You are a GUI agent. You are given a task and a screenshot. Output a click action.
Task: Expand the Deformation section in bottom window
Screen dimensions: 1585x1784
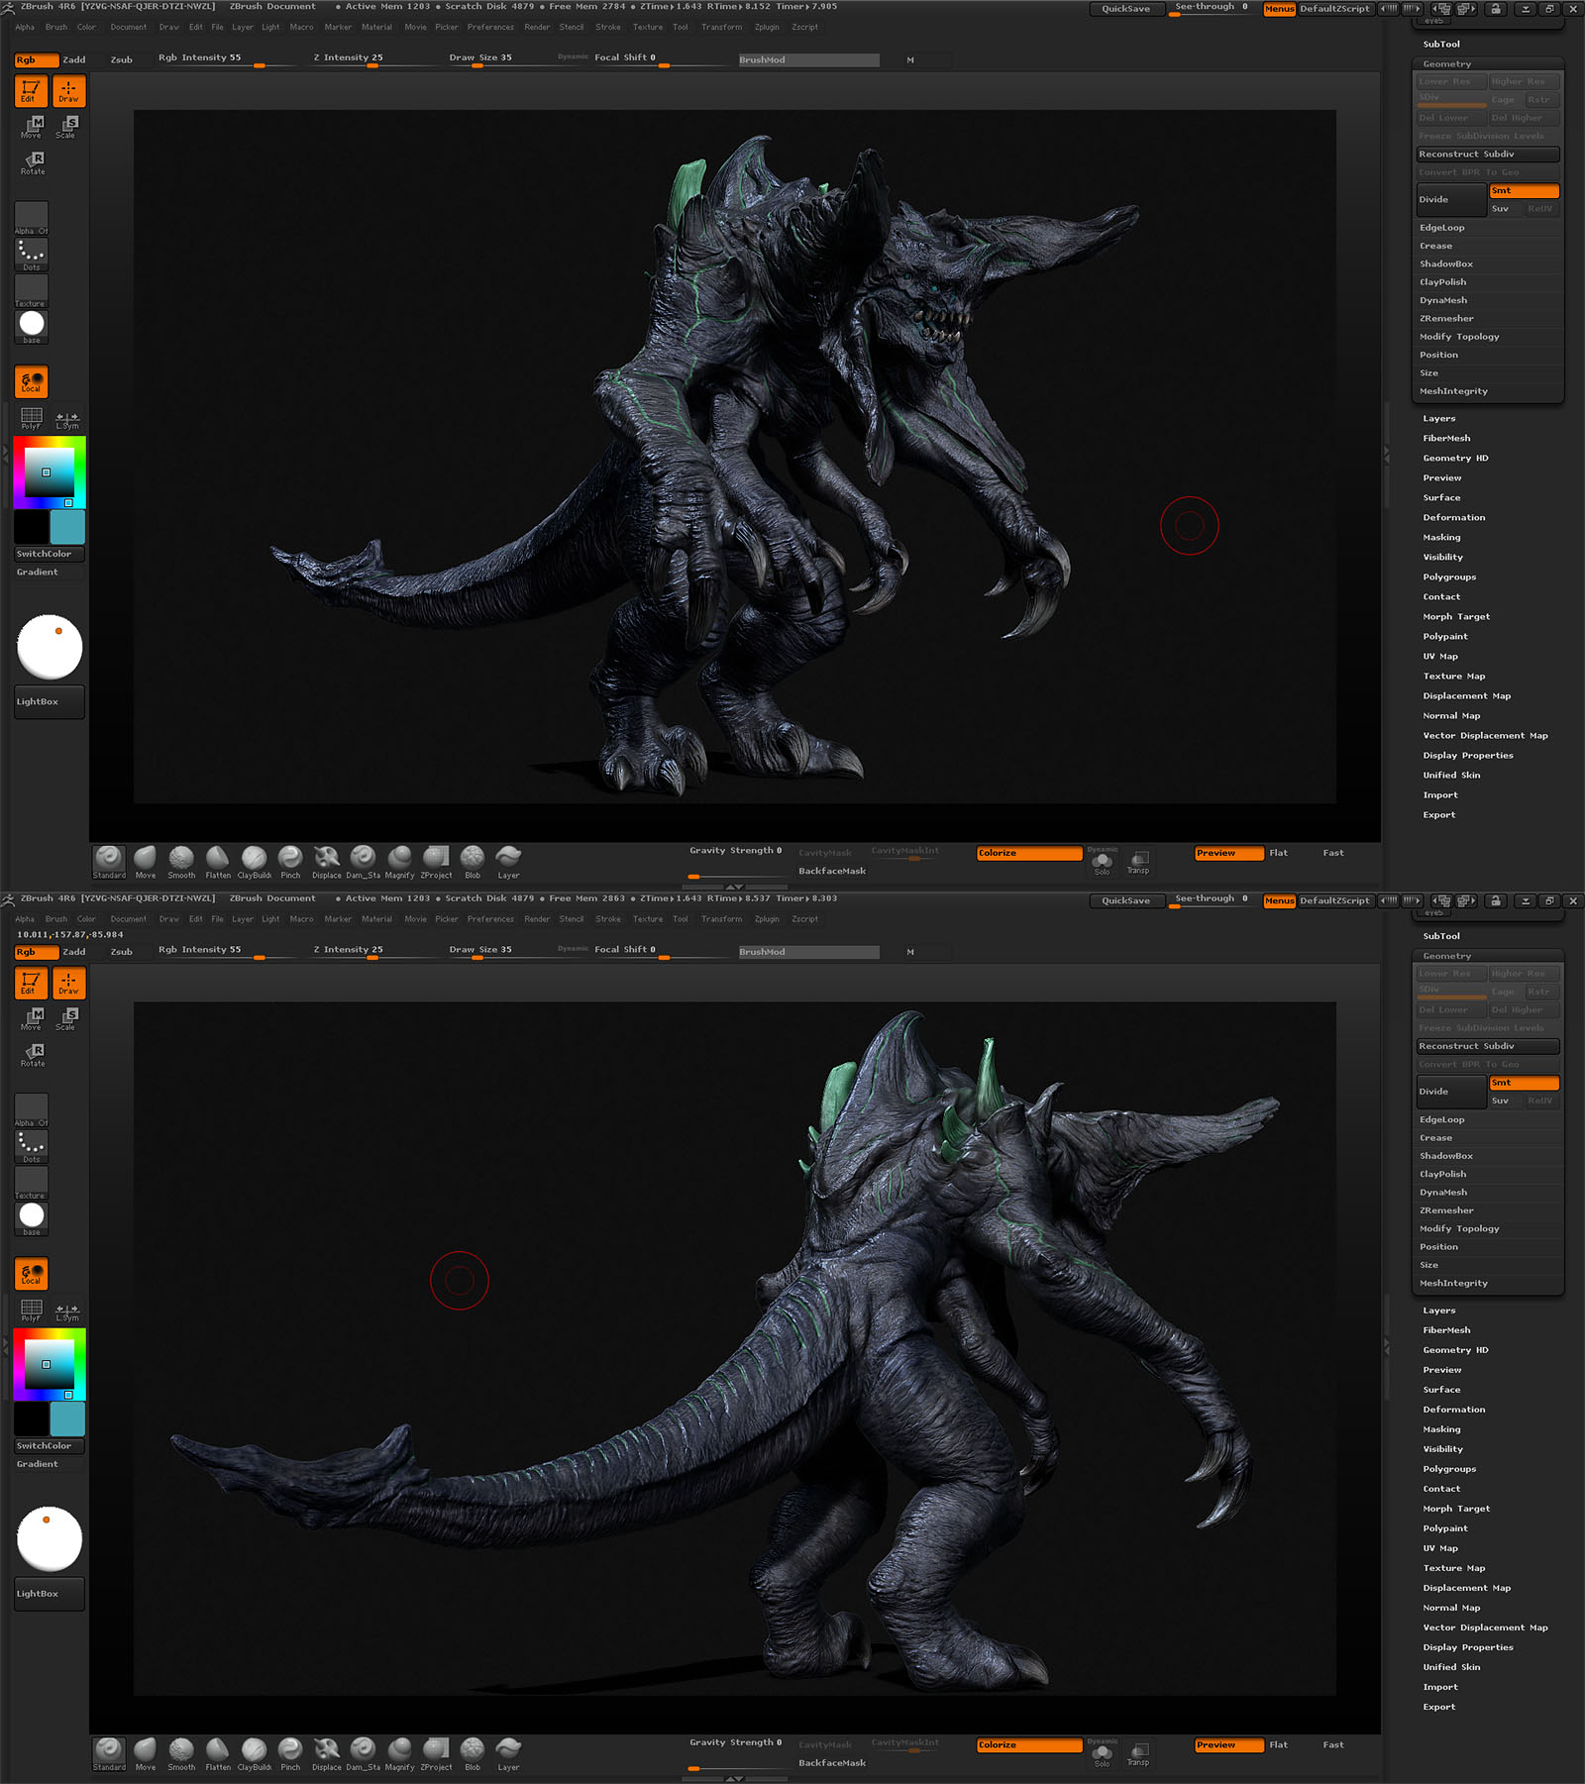point(1454,1410)
